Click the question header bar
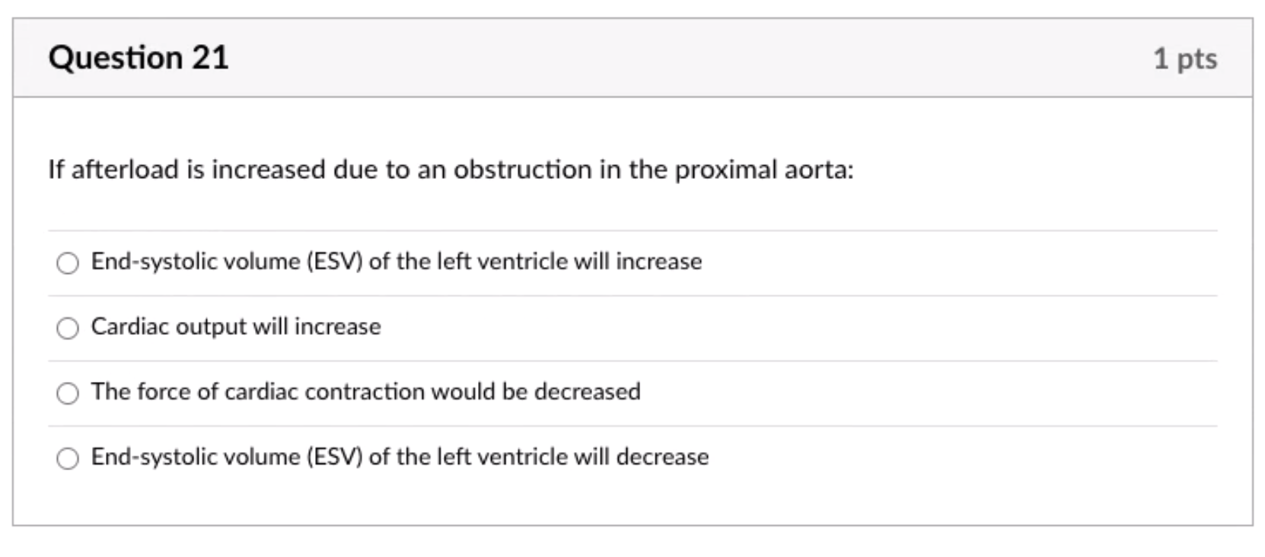The width and height of the screenshot is (1265, 557). (632, 56)
